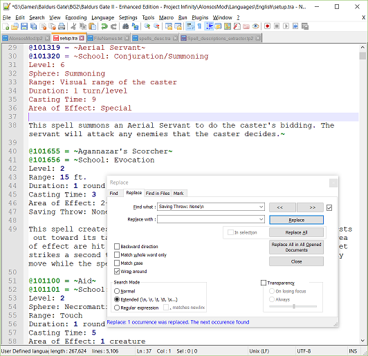Enable the Match case checkbox

click(x=117, y=263)
